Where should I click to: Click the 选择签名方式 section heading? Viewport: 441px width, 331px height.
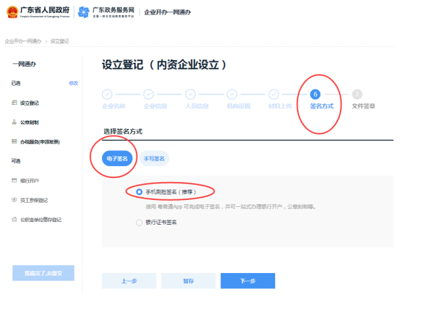[x=123, y=132]
